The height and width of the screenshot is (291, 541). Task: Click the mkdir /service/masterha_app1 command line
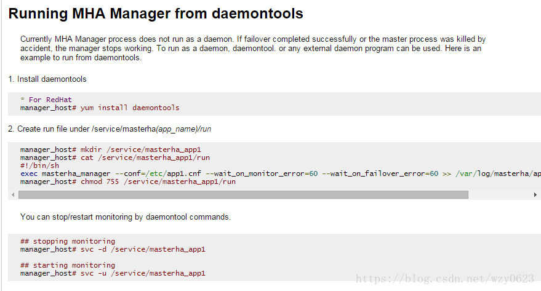coord(110,149)
